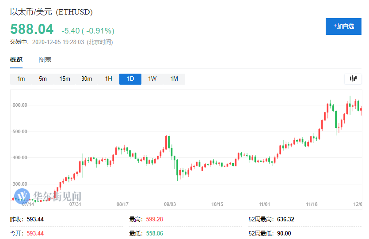Viewport: 369px width, 239px height.
Task: Click the price change -5.40 ( -0.91%)
Action: 88,31
